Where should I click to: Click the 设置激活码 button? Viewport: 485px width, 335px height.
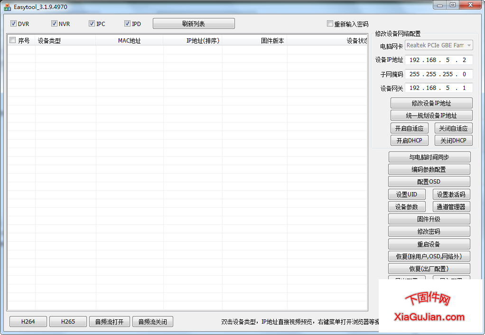pyautogui.click(x=451, y=194)
